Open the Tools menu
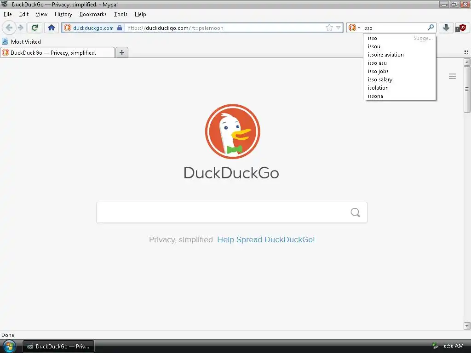471x353 pixels. (x=121, y=14)
